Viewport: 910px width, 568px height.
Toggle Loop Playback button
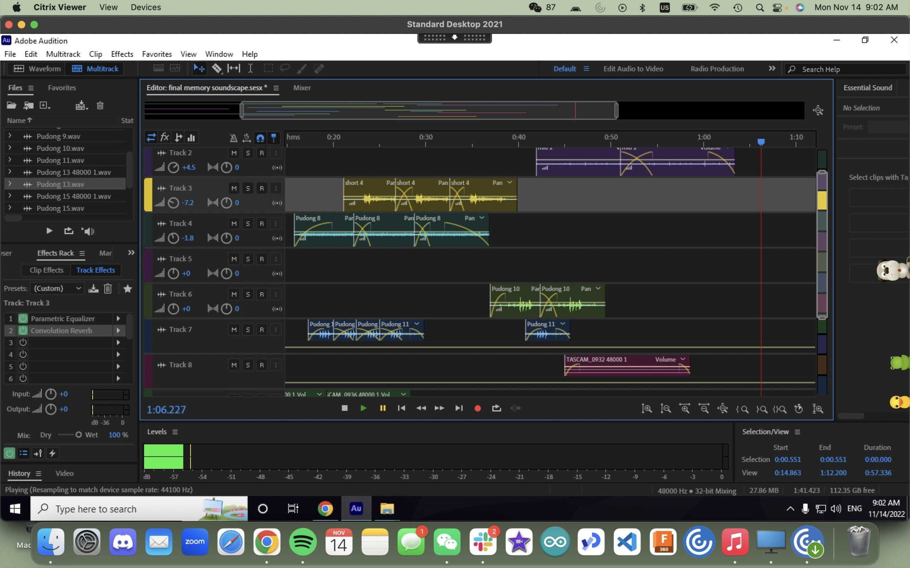pyautogui.click(x=496, y=408)
